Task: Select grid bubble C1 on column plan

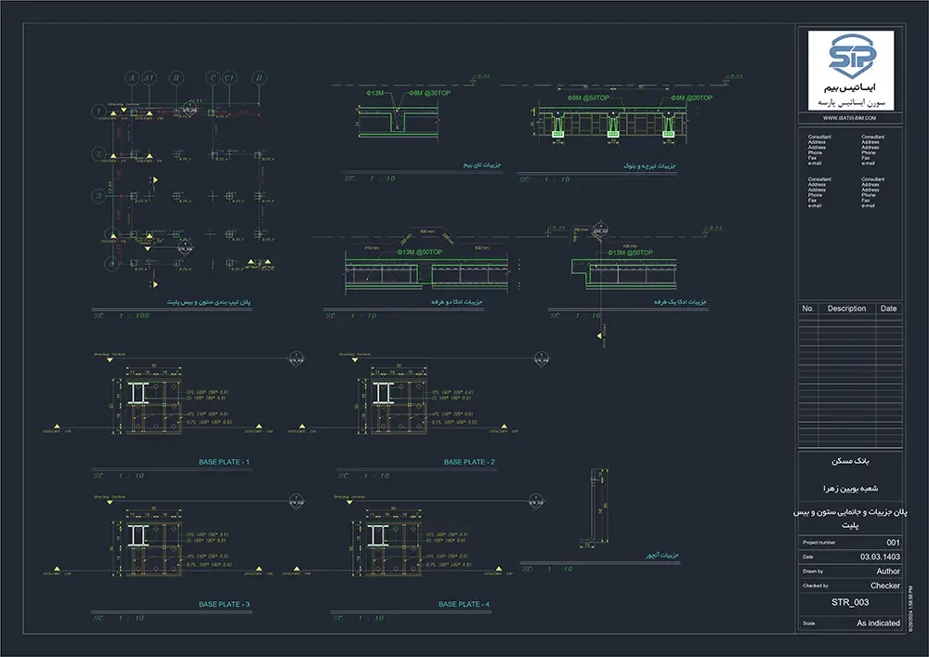Action: (229, 78)
